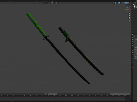Switch to material preview shading

[x=127, y=3]
